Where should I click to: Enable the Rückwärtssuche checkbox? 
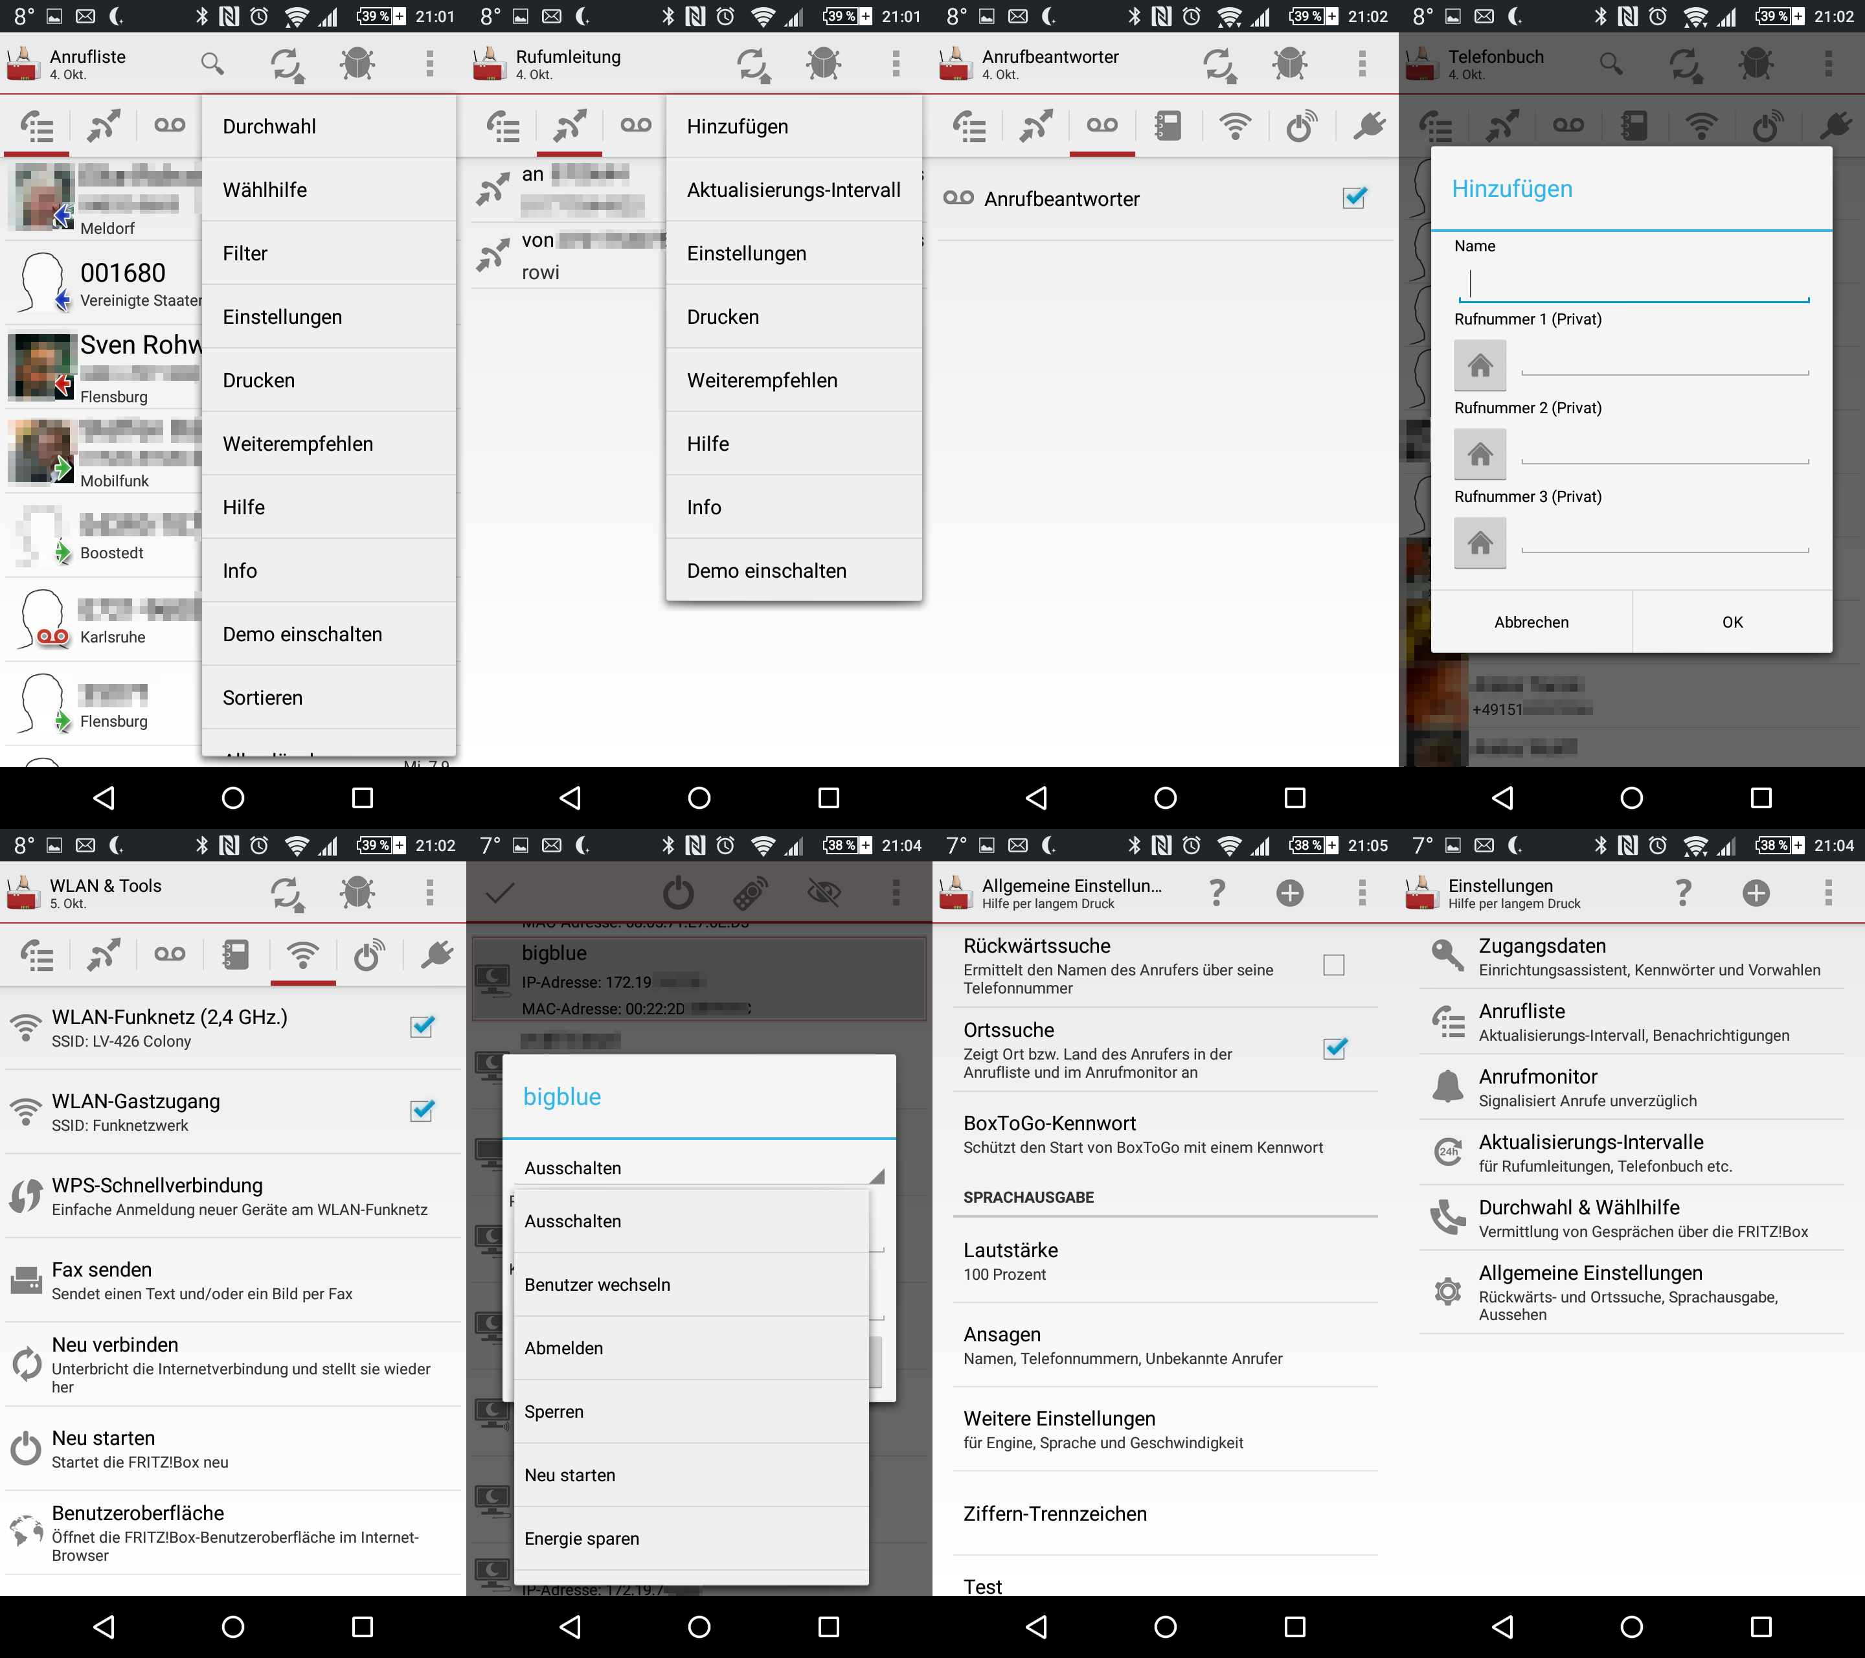(x=1333, y=964)
